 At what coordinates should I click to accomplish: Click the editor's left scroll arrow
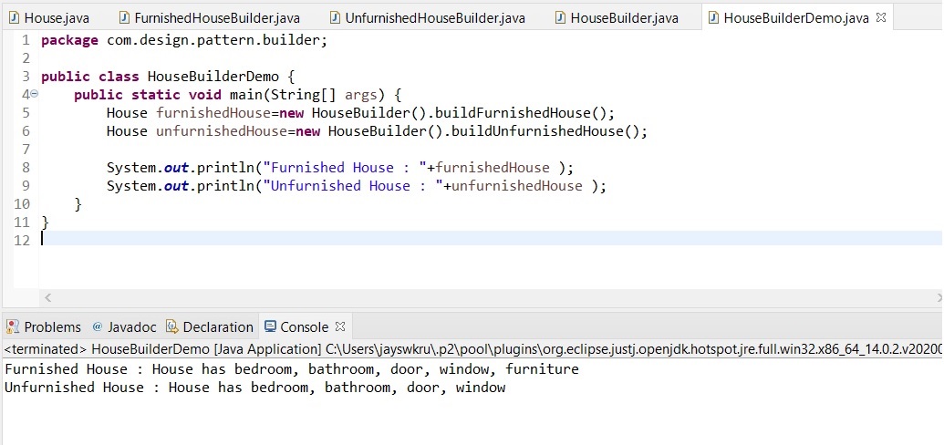(x=48, y=297)
